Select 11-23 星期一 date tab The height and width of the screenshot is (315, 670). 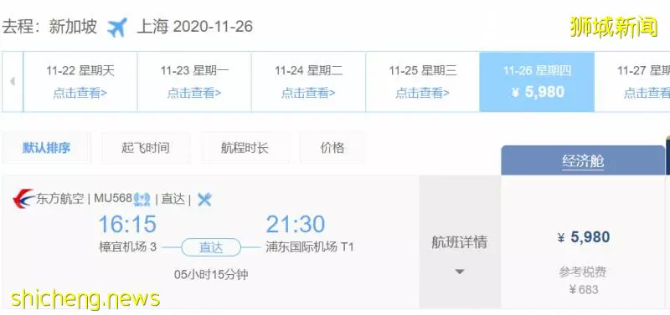[194, 81]
